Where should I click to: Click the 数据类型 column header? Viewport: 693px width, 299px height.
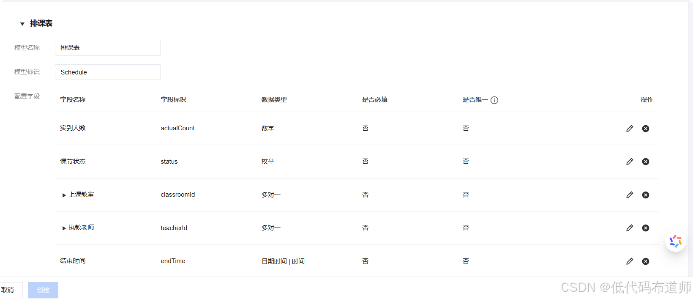(x=274, y=100)
